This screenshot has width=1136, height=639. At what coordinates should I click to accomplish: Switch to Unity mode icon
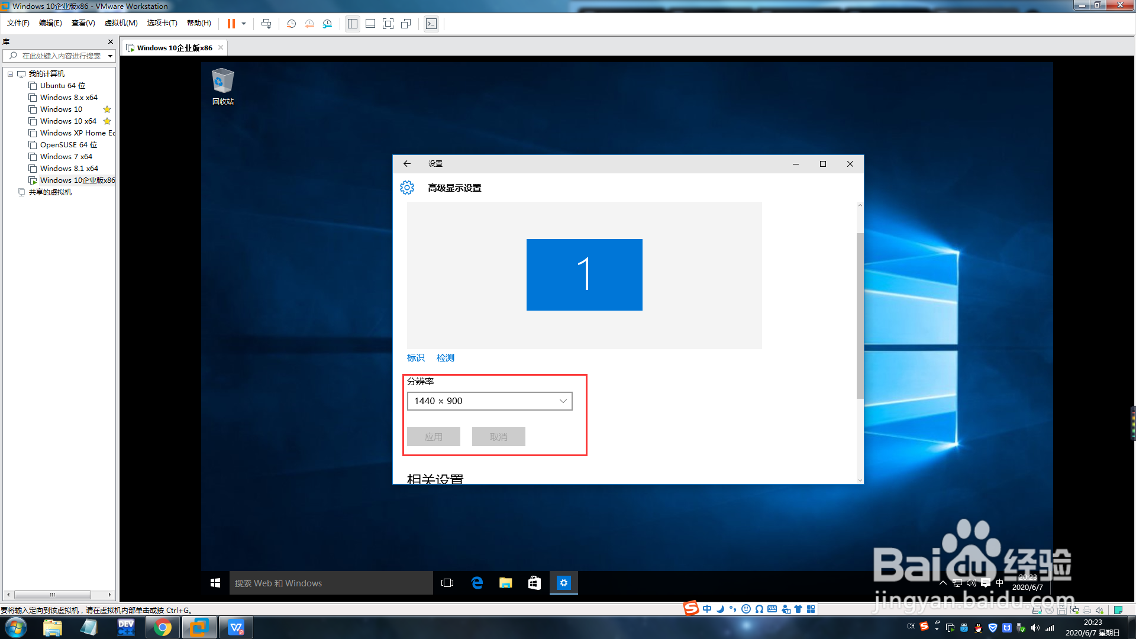406,24
